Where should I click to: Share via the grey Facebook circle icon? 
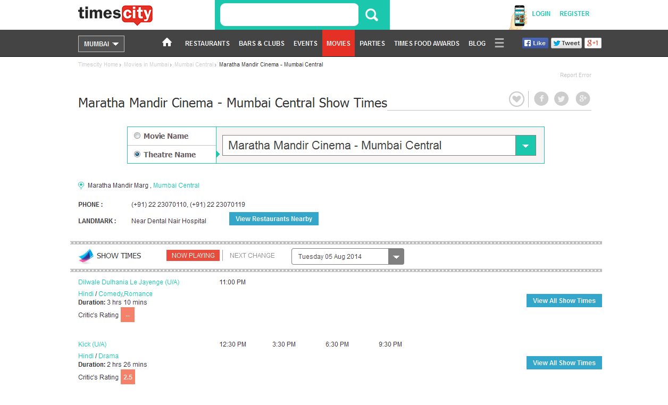541,99
